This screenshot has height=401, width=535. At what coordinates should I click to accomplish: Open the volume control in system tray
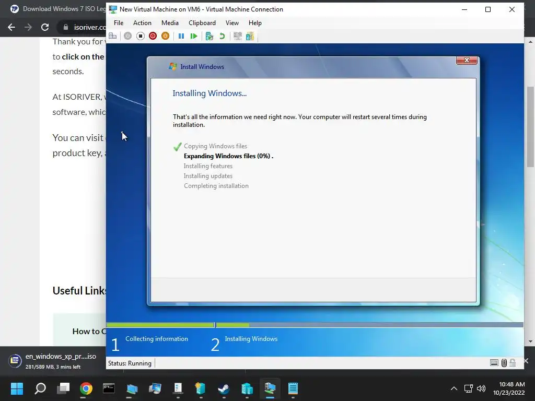click(x=481, y=388)
